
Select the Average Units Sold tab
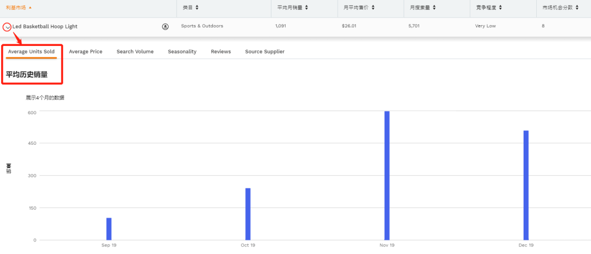[31, 51]
